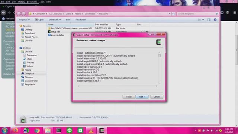This screenshot has height=134, width=238.
Task: Select the 'Install base-cygwin 3.8-1' line
Action: [x=89, y=67]
